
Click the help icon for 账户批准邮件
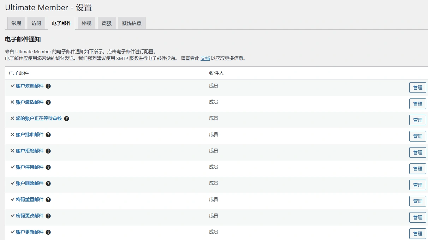(x=48, y=134)
